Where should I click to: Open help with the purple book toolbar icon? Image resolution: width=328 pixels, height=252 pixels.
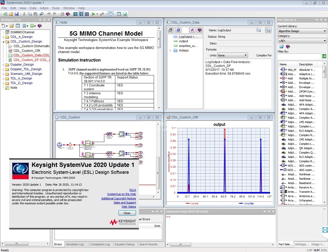[x=68, y=14]
